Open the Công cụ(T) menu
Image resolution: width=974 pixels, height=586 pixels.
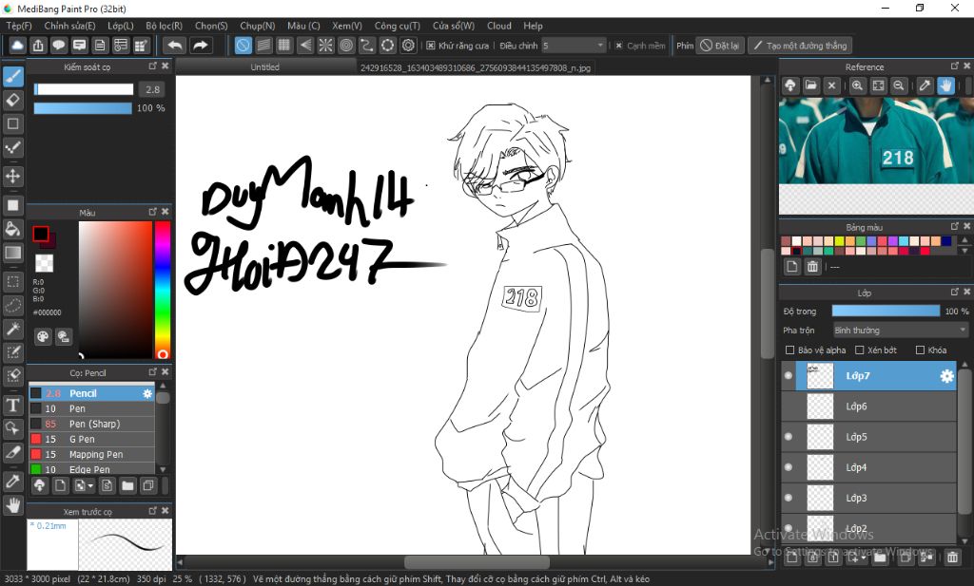(x=397, y=26)
